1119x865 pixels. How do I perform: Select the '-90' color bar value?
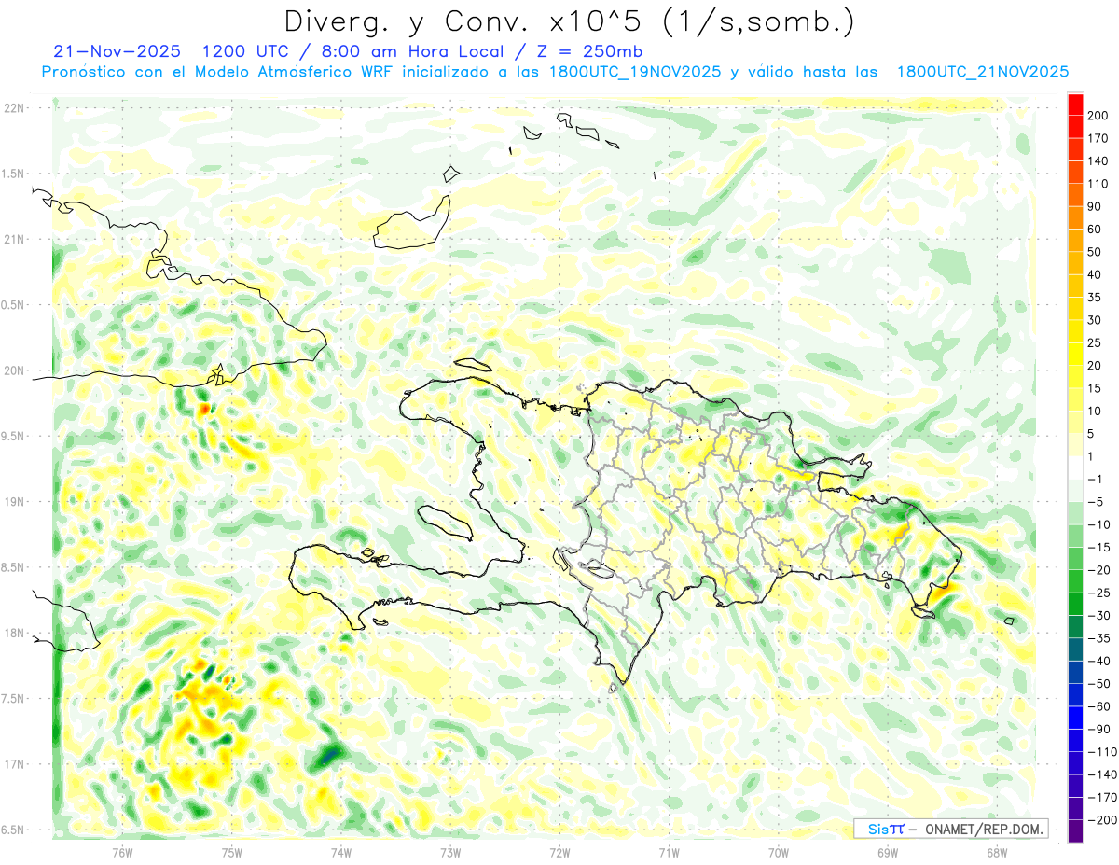tap(1098, 729)
